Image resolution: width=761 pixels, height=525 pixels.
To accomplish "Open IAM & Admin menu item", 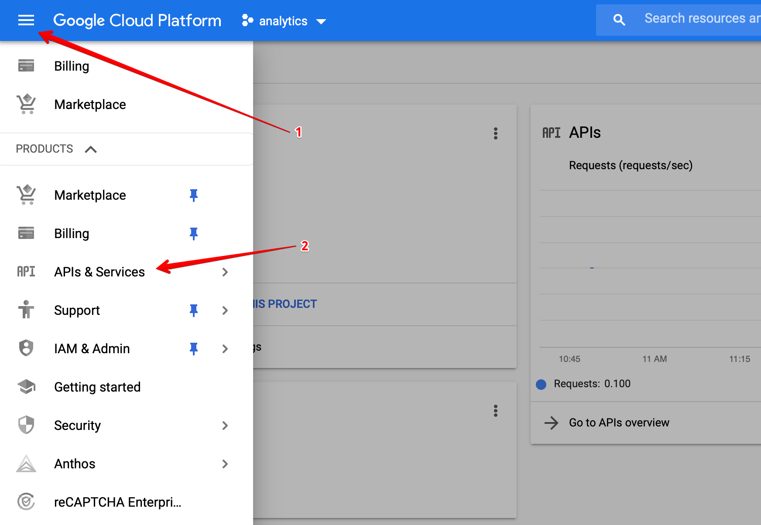I will pos(92,348).
